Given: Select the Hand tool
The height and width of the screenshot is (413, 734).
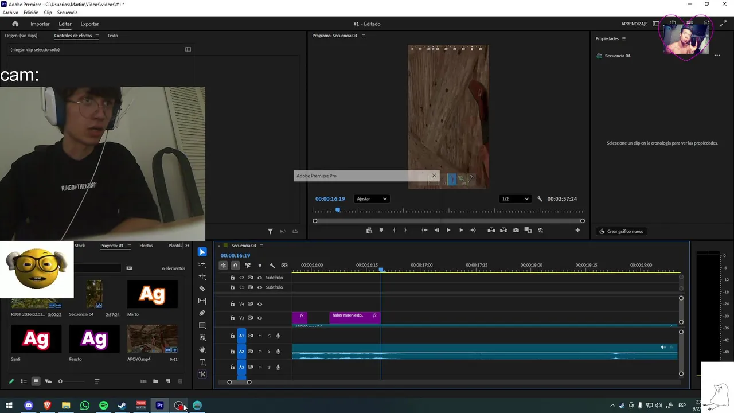Looking at the screenshot, I should click(x=202, y=349).
